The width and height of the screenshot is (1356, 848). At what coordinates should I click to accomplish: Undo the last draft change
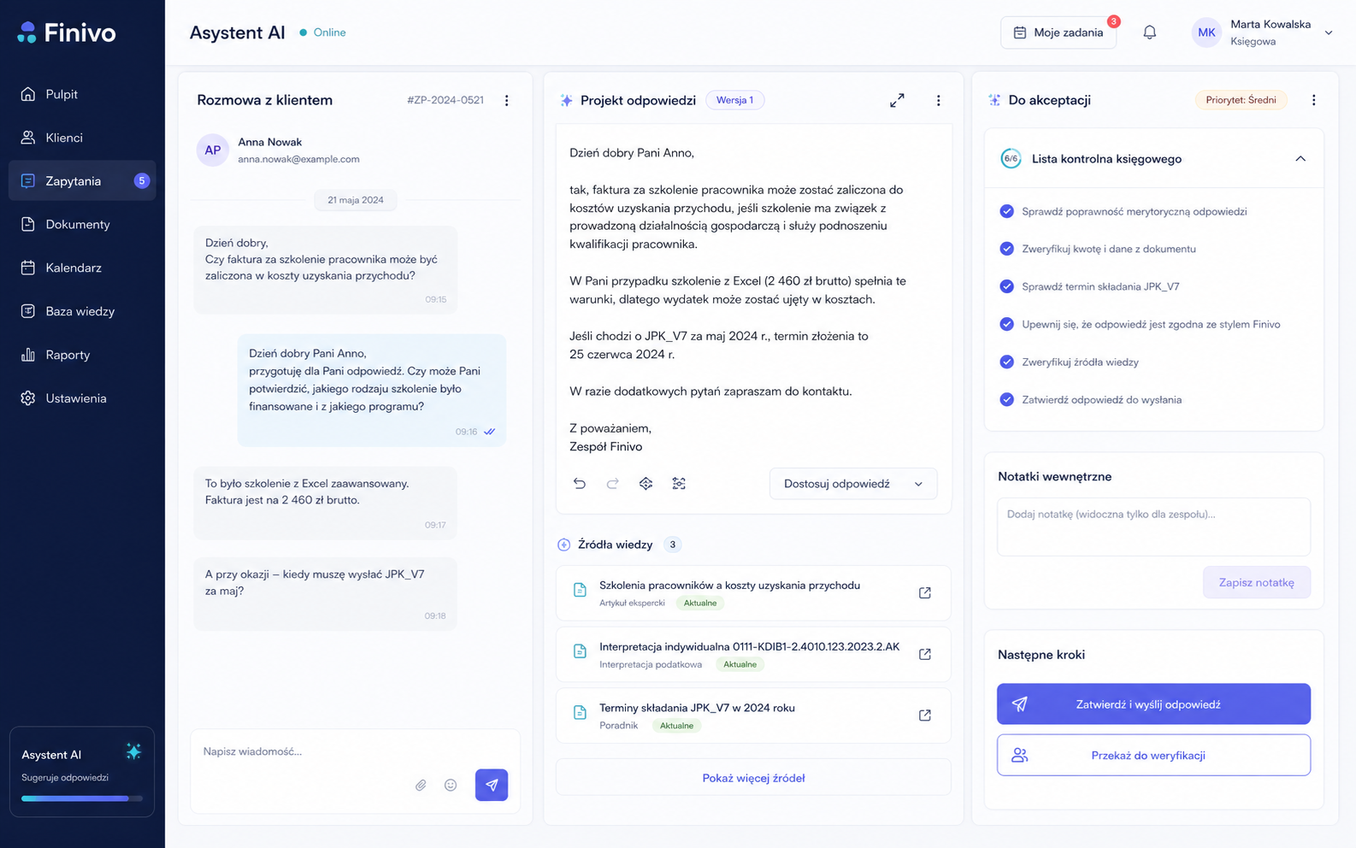(580, 484)
